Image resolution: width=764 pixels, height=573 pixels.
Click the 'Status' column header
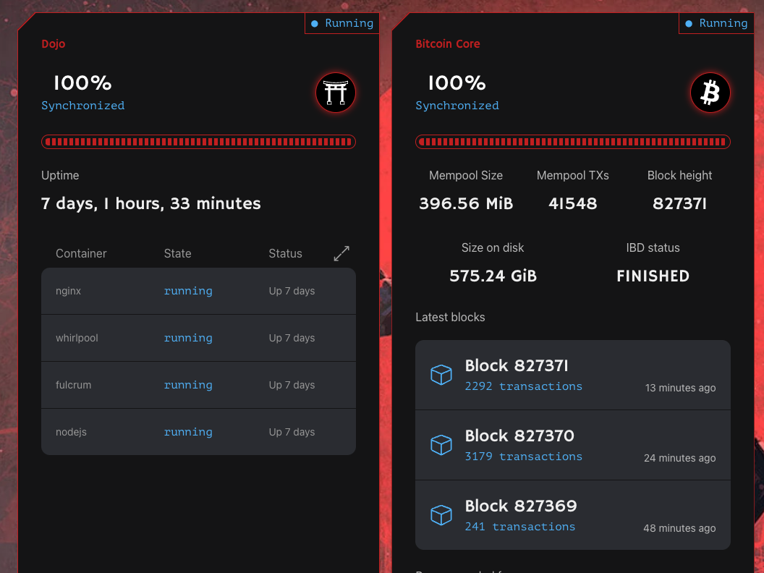tap(286, 253)
